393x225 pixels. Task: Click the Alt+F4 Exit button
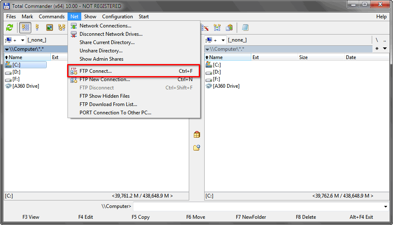pos(361,217)
